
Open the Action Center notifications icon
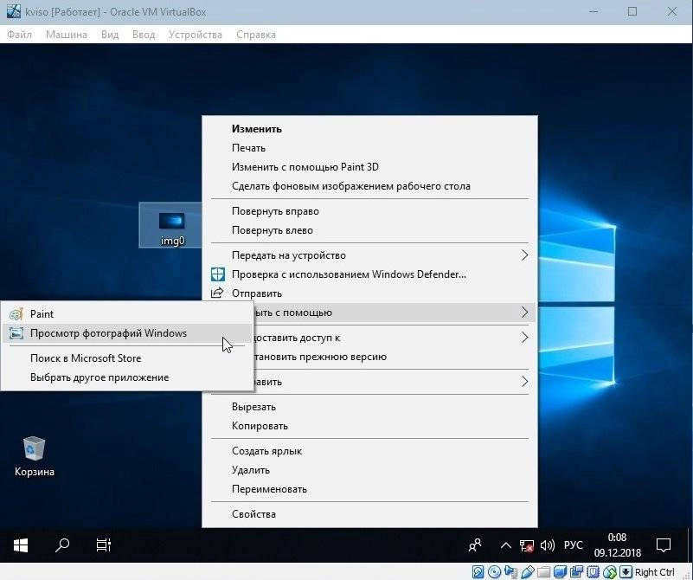tap(664, 545)
